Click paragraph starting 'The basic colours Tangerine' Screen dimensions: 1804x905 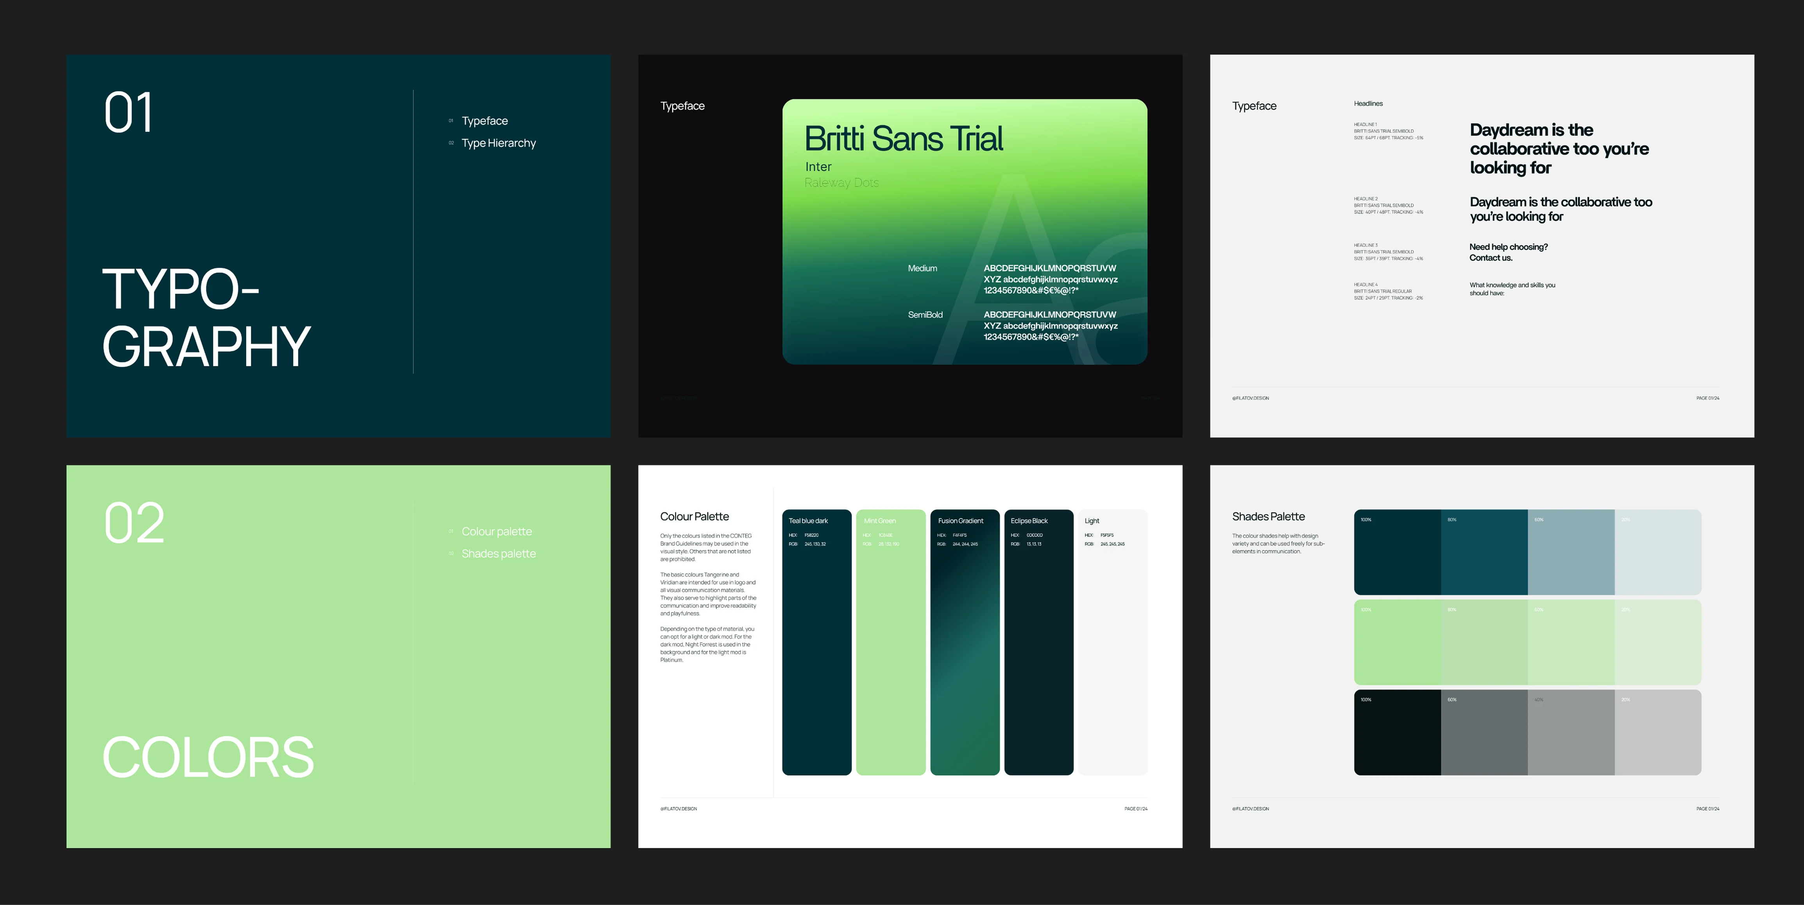point(708,594)
